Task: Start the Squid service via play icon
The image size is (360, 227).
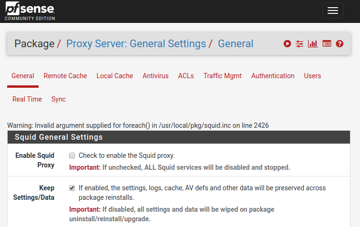Action: (287, 44)
